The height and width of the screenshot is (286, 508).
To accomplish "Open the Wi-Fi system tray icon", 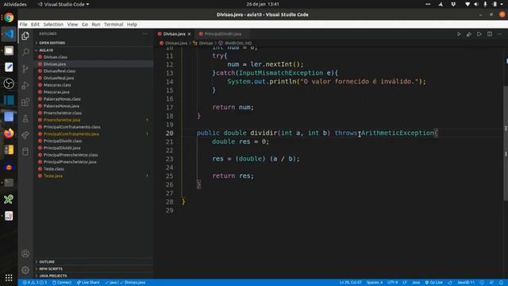I will coord(468,4).
